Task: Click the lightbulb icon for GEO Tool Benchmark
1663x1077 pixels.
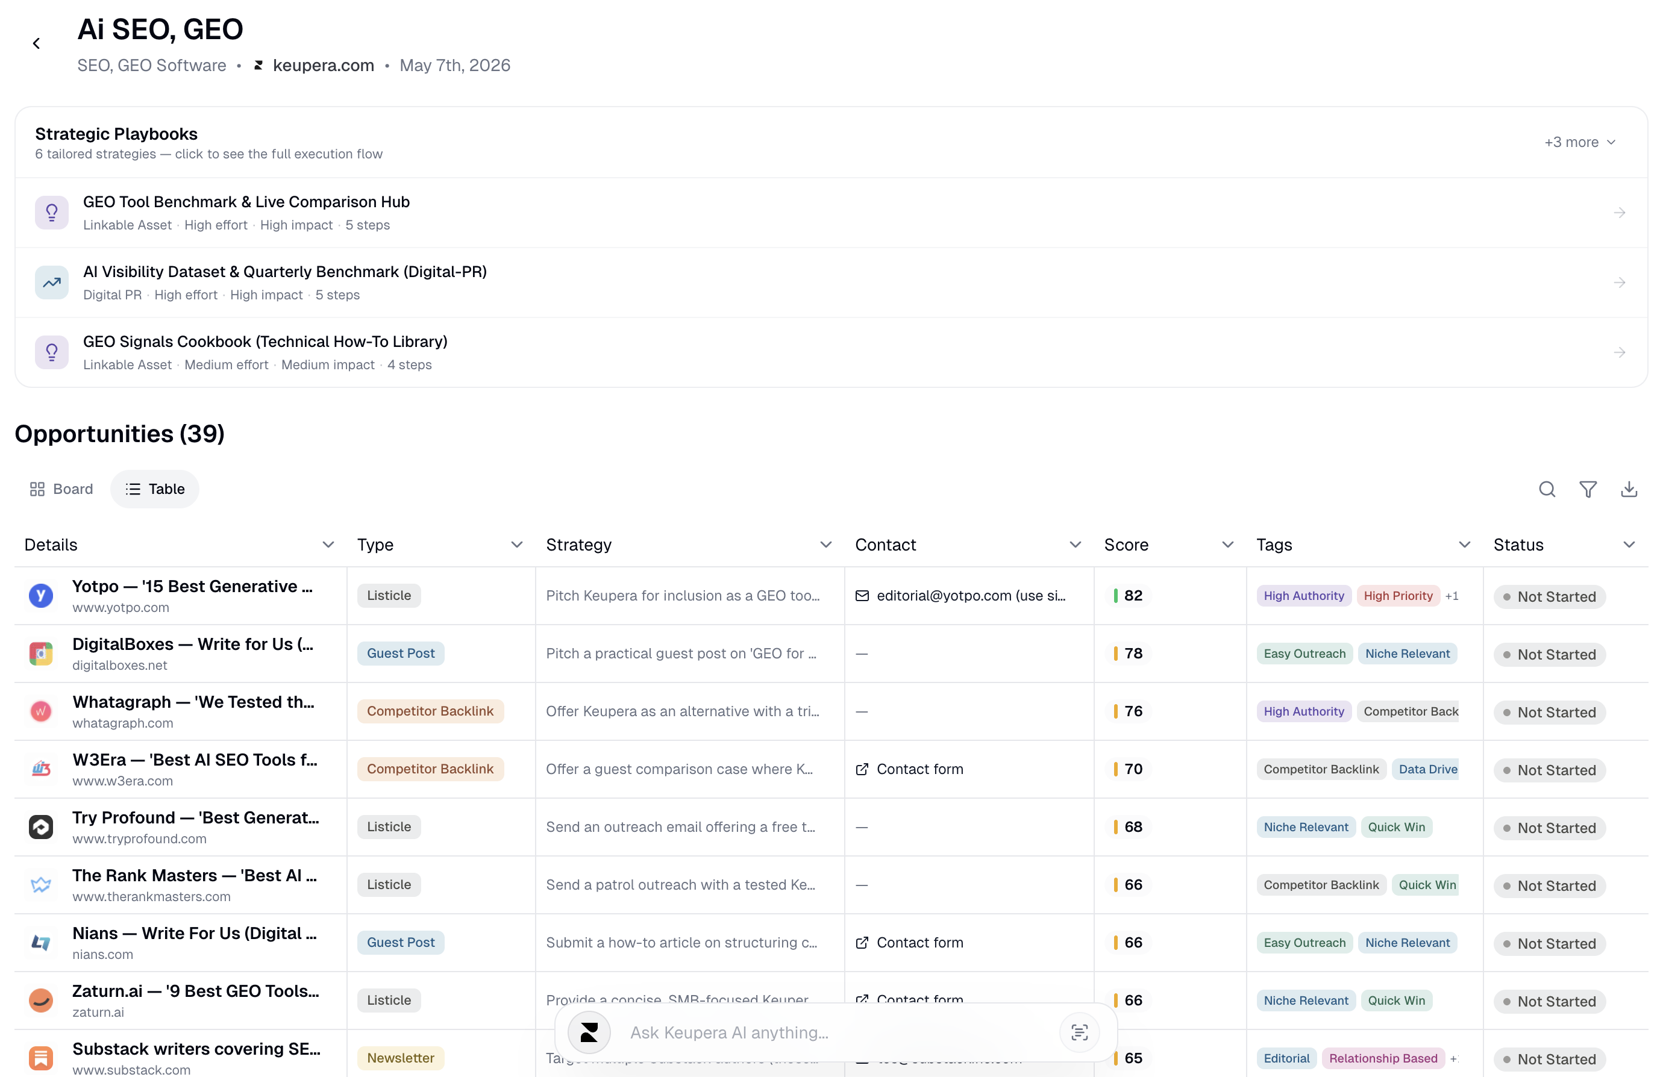Action: 52,212
